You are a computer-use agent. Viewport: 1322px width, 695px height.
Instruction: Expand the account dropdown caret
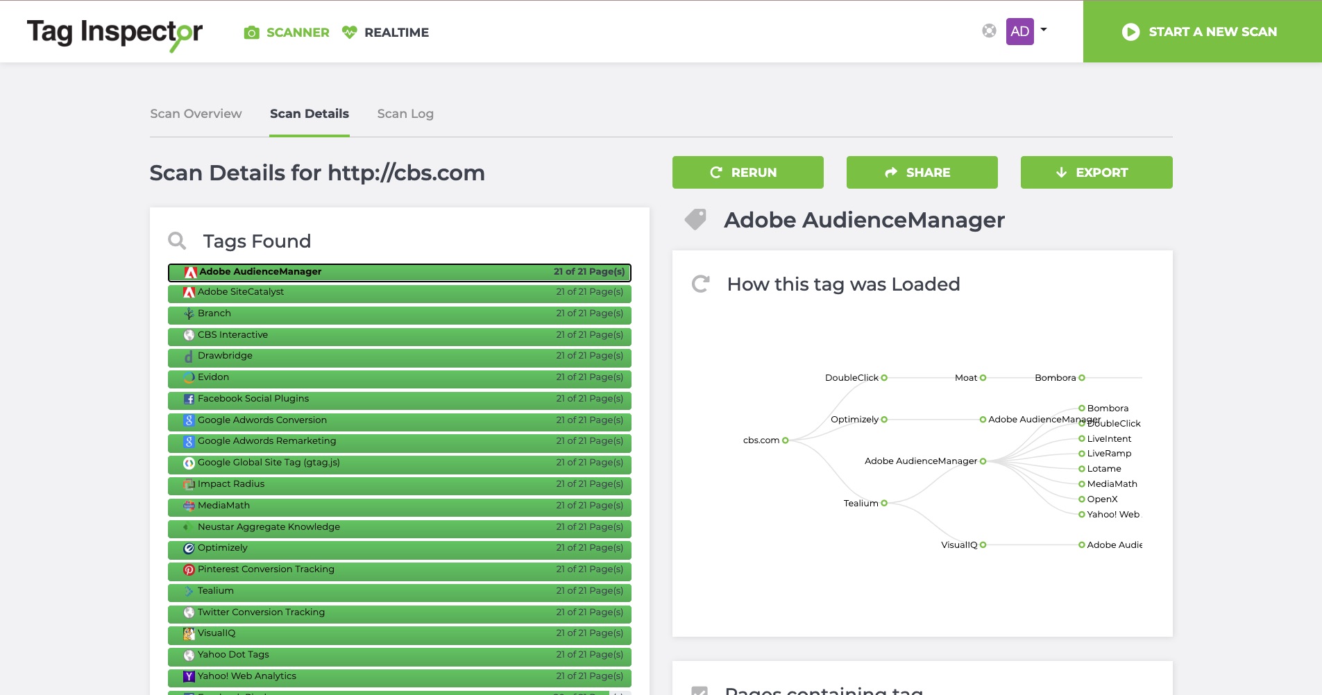(x=1043, y=30)
